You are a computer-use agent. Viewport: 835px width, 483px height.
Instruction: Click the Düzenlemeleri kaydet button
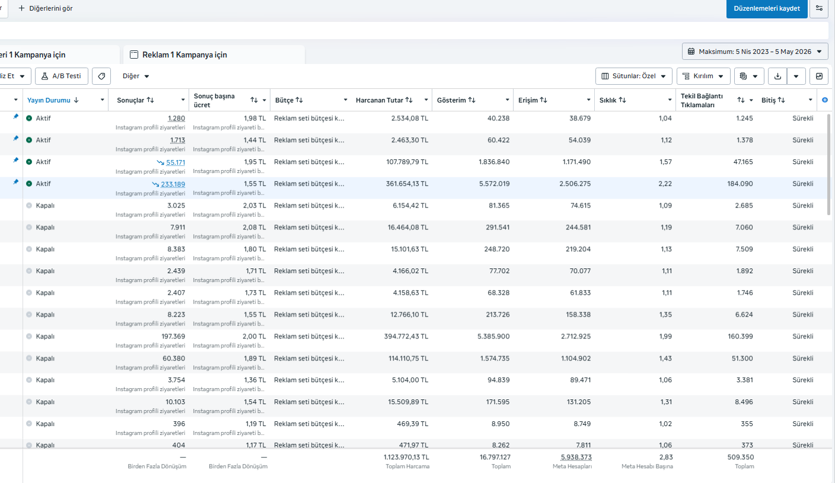[x=767, y=8]
